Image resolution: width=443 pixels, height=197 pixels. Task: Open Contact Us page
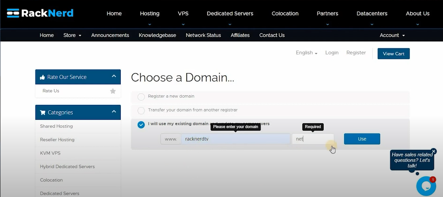click(x=272, y=35)
